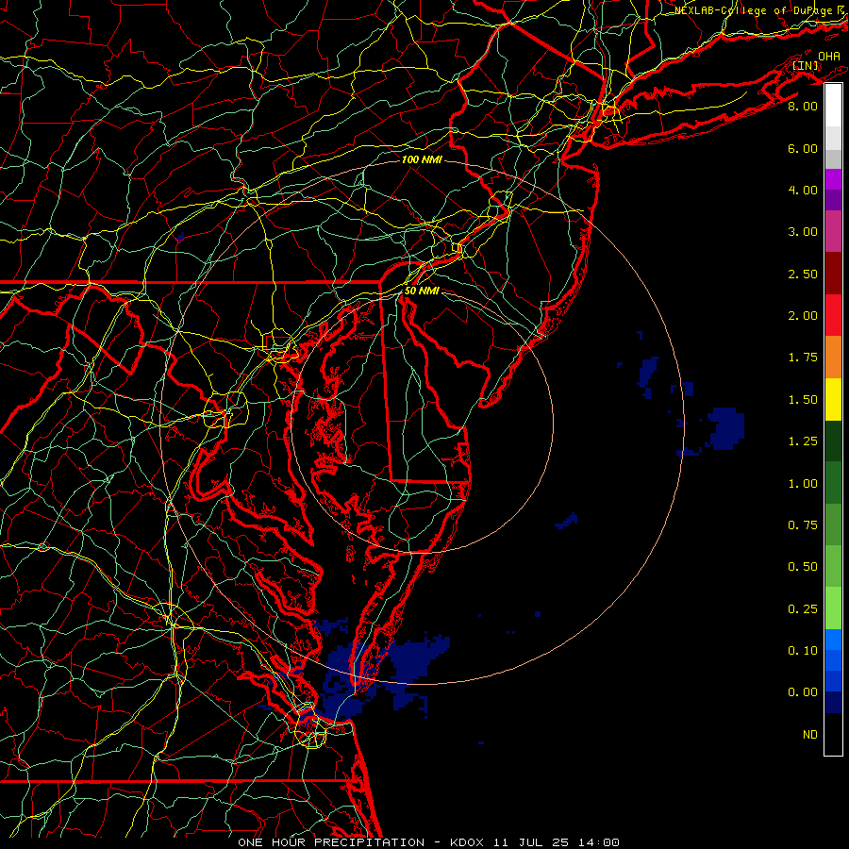Click the 0.00 legend value
The height and width of the screenshot is (849, 849).
803,692
